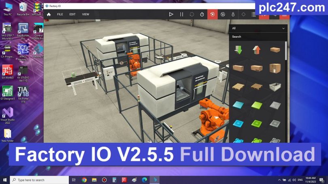
Task: Switch to the fly camera icon
Action: click(223, 15)
